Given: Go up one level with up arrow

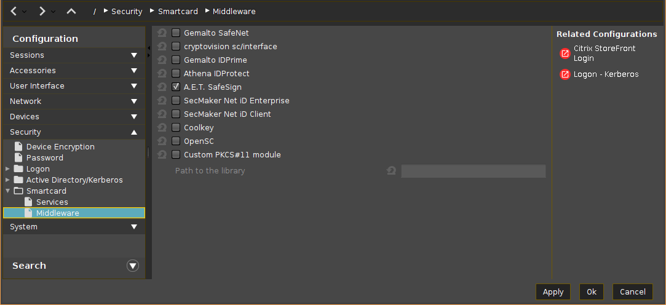Looking at the screenshot, I should [x=71, y=11].
